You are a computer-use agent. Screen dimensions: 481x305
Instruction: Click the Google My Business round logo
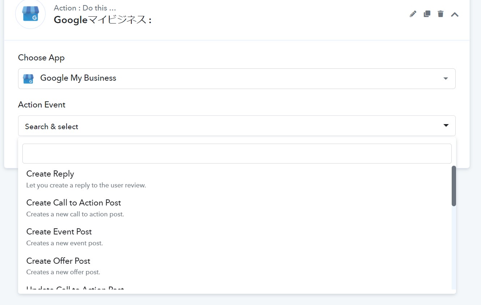tap(30, 14)
